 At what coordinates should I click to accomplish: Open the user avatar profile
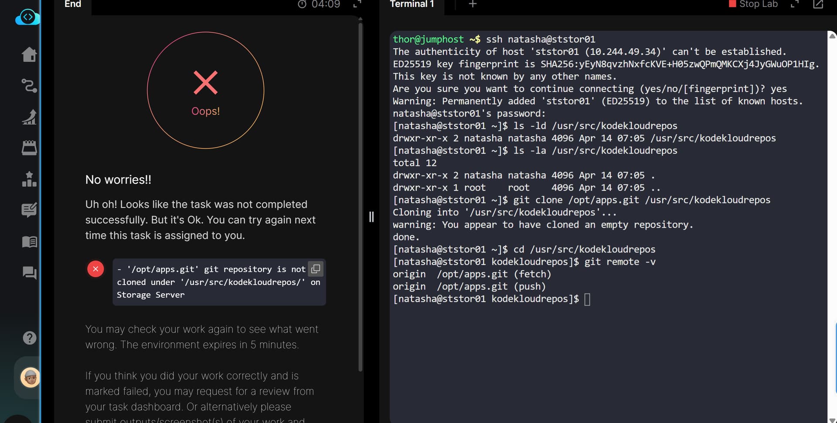[x=30, y=377]
